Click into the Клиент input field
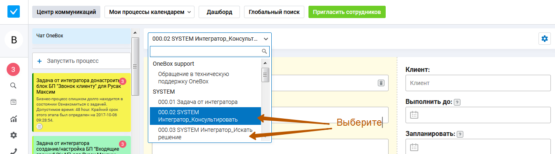555x154 pixels. pyautogui.click(x=479, y=83)
